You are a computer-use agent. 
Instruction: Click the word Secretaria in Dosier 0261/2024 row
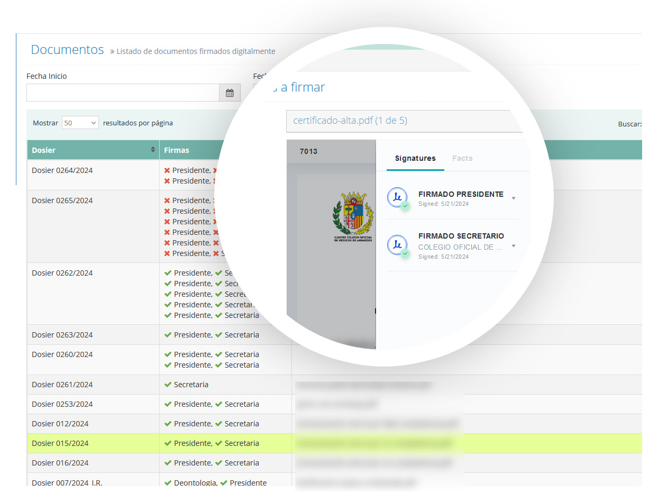191,385
